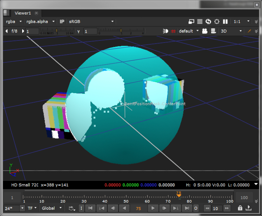
Task: Close the Viewer1 tab
Action: point(36,13)
